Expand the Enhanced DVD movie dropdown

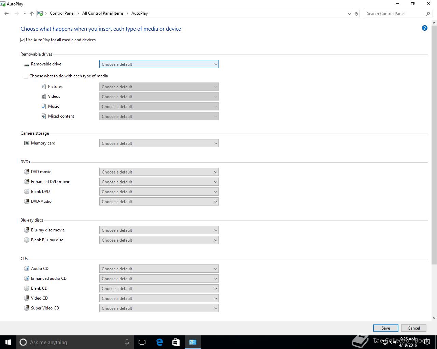click(x=159, y=182)
